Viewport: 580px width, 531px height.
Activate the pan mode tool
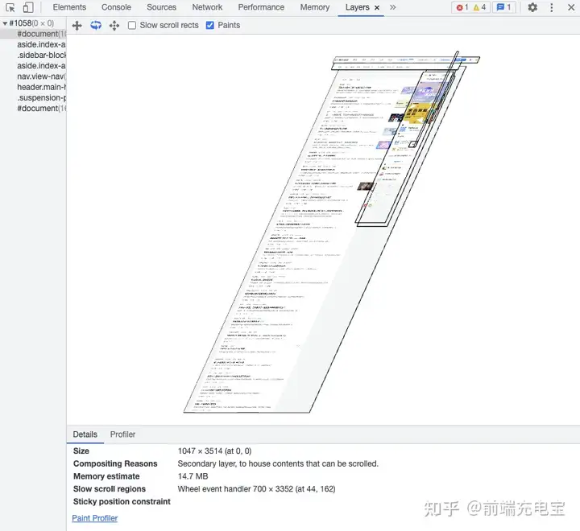tap(77, 26)
